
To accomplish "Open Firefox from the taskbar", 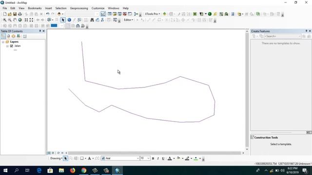I will [x=73, y=171].
